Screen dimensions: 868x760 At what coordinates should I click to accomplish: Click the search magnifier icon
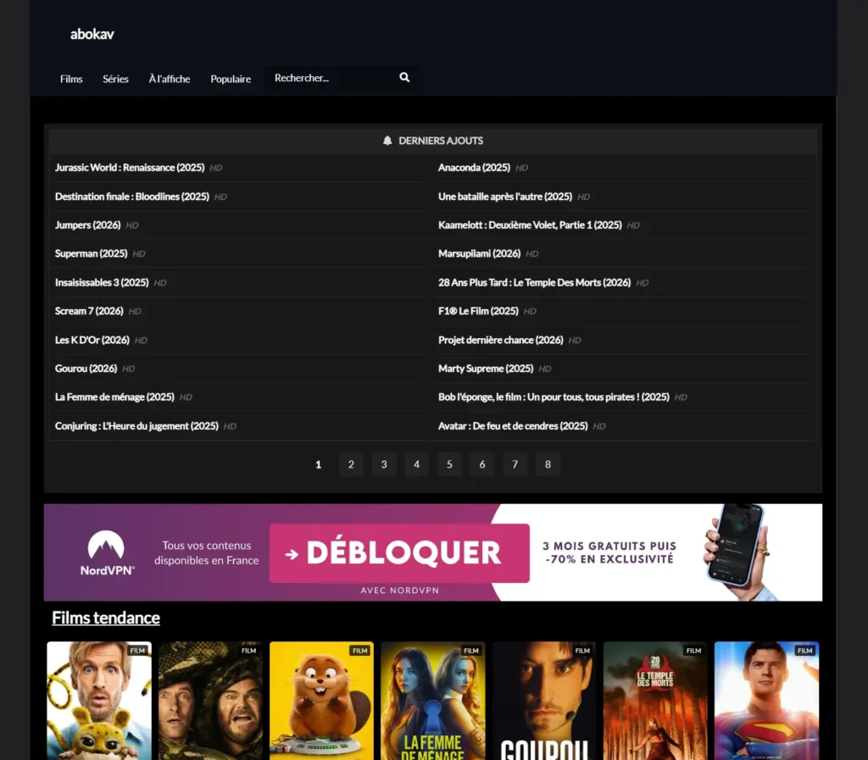coord(403,77)
